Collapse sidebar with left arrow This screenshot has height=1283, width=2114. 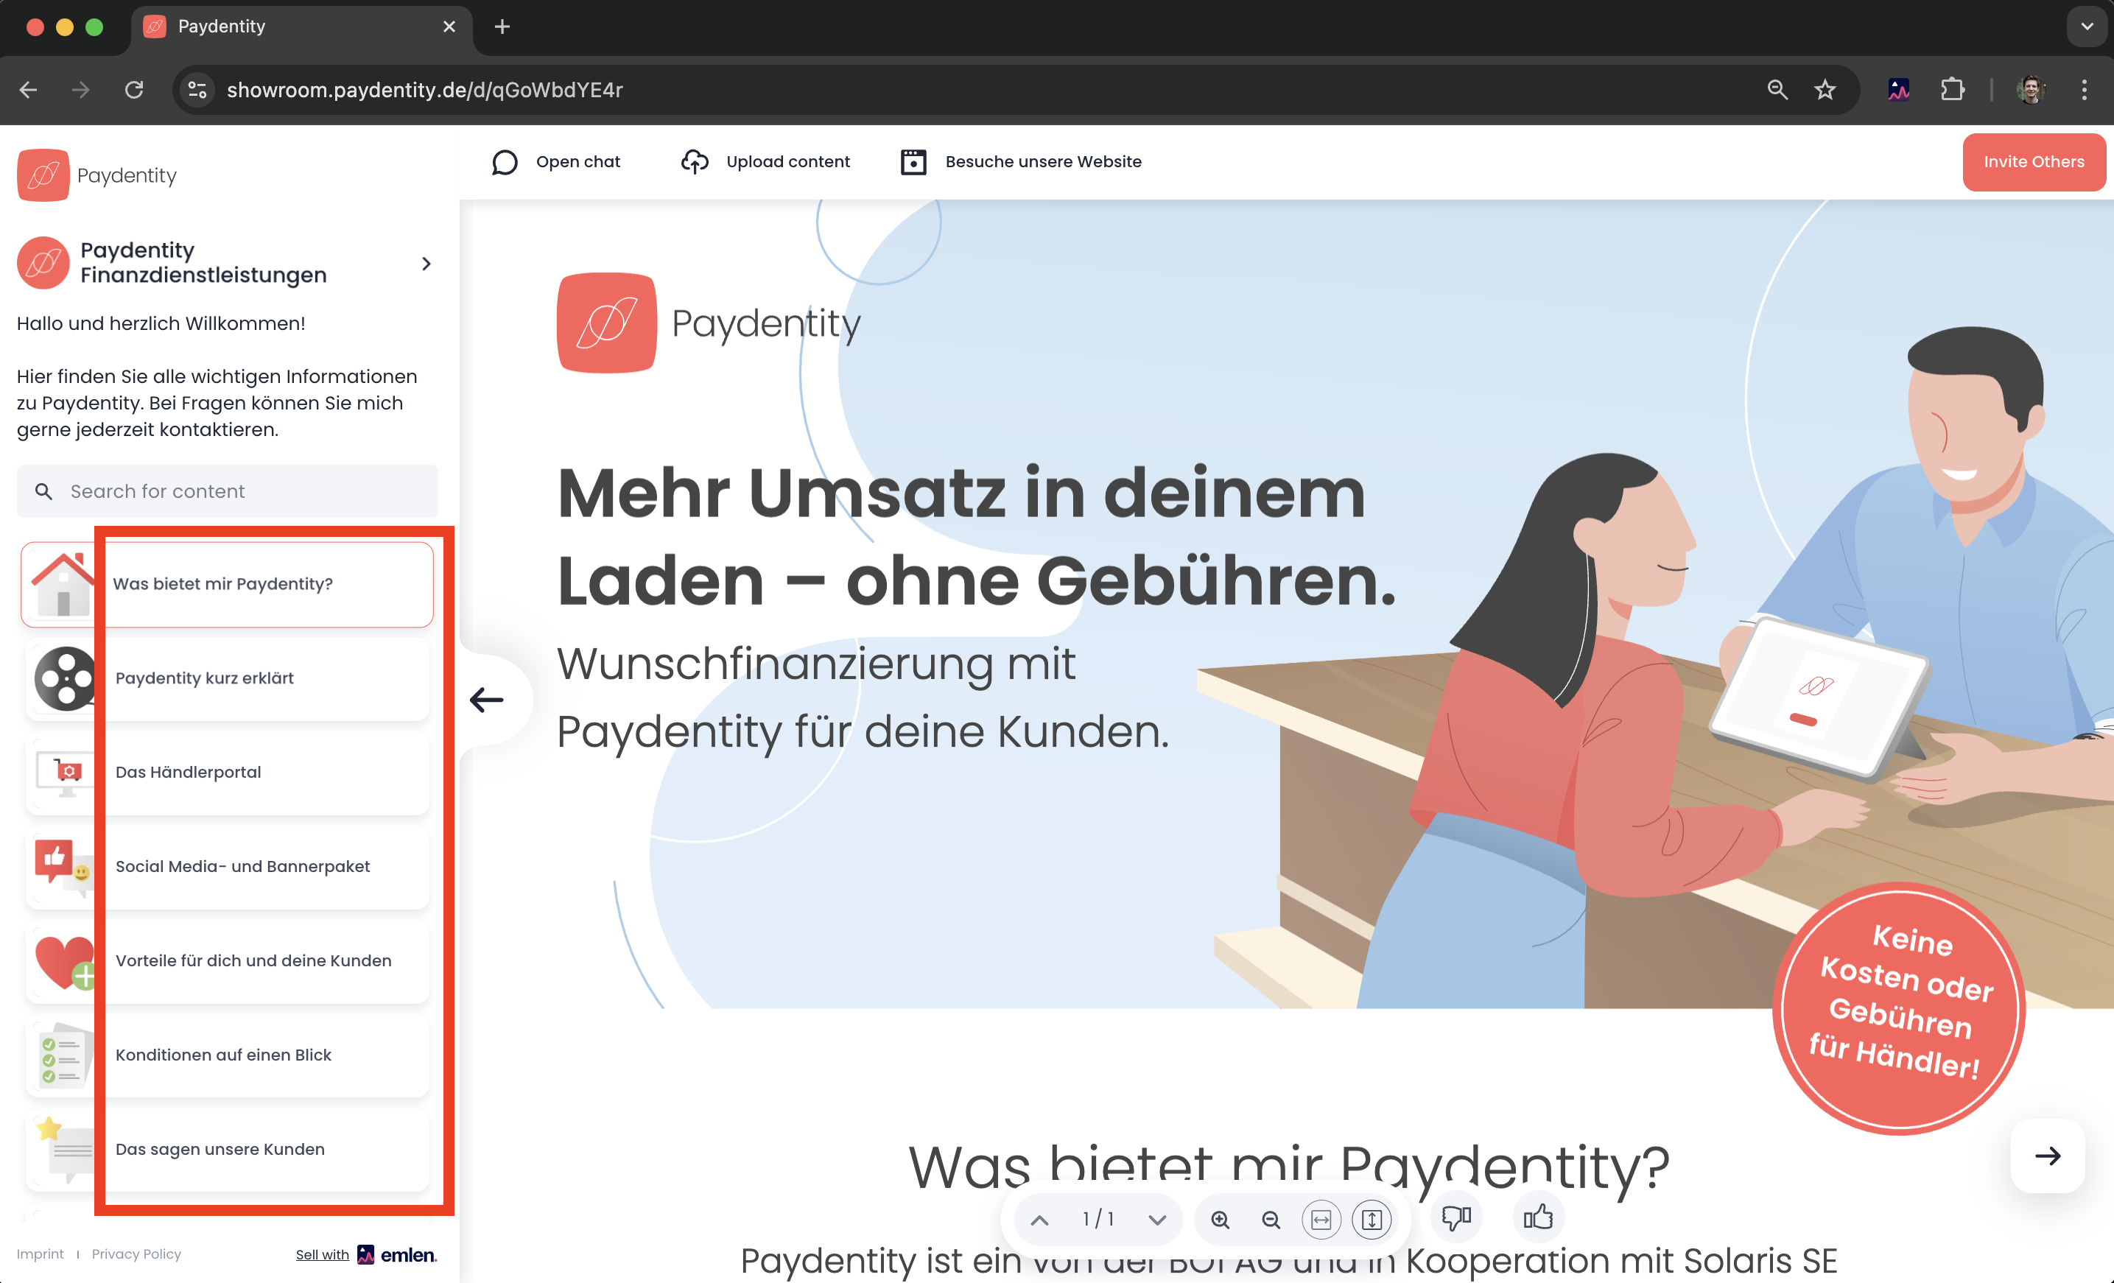(x=486, y=700)
